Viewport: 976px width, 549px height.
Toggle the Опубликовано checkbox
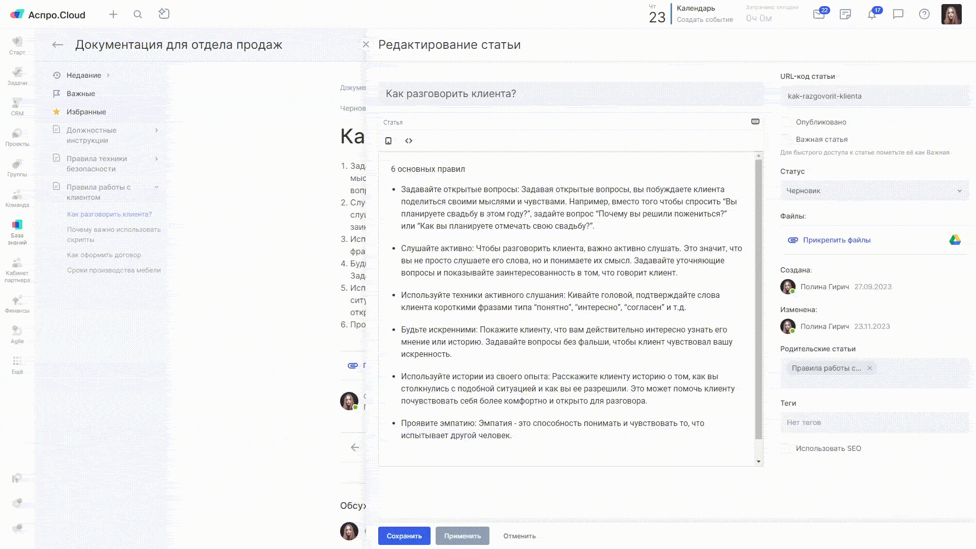(786, 122)
